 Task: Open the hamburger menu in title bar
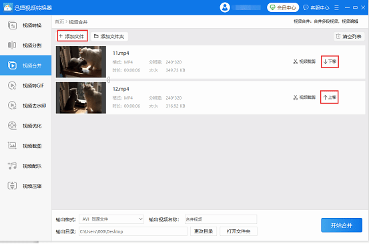[336, 7]
